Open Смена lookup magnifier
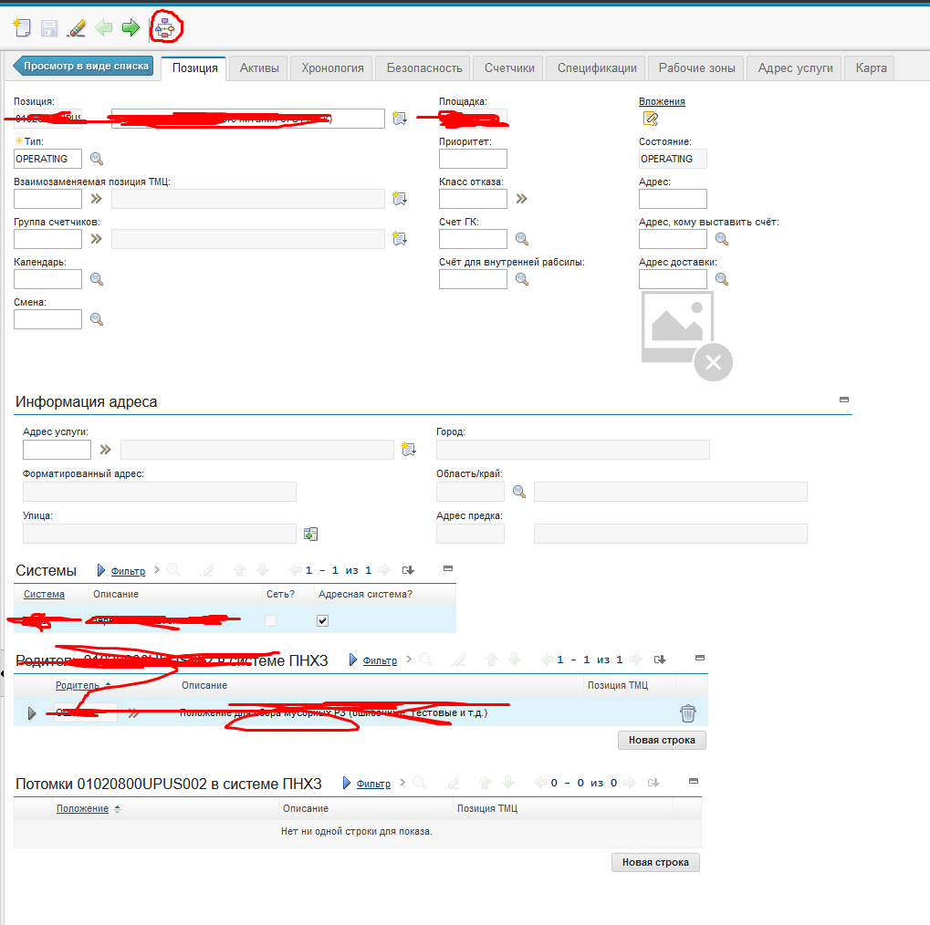Viewport: 930px width, 925px height. point(96,319)
